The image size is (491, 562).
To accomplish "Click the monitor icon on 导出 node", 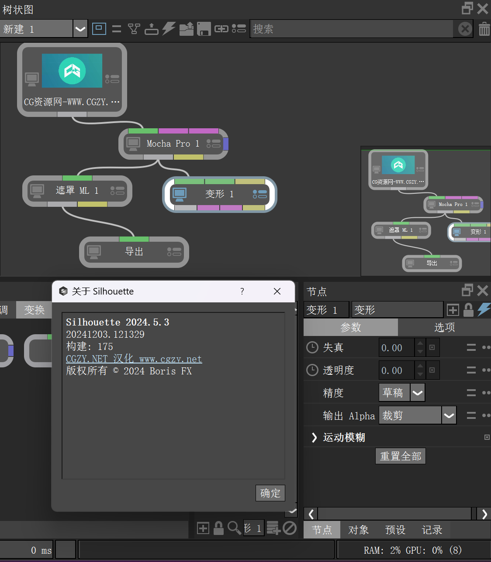I will tap(94, 252).
